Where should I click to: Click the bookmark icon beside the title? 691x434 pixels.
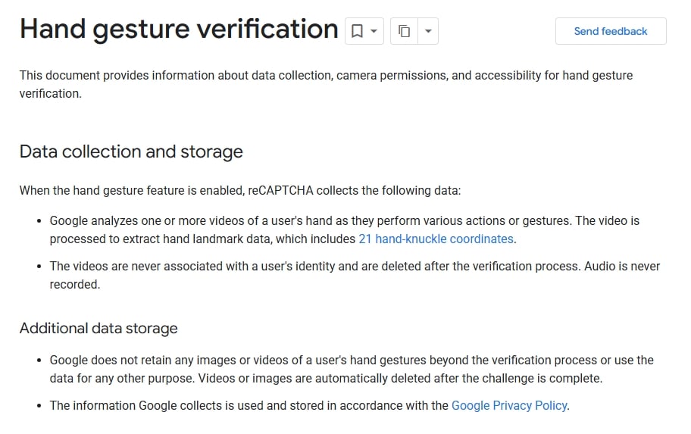(x=357, y=31)
